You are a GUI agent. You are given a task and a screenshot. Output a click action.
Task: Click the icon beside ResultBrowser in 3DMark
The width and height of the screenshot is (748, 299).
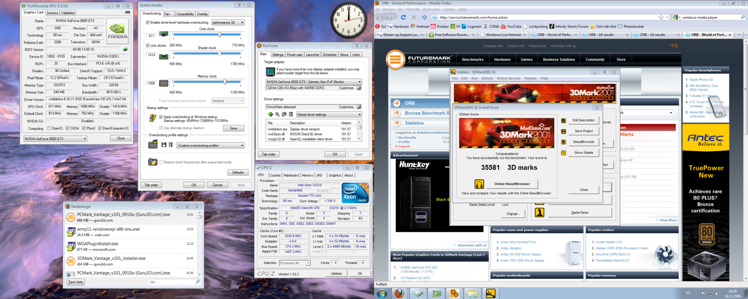click(x=563, y=142)
